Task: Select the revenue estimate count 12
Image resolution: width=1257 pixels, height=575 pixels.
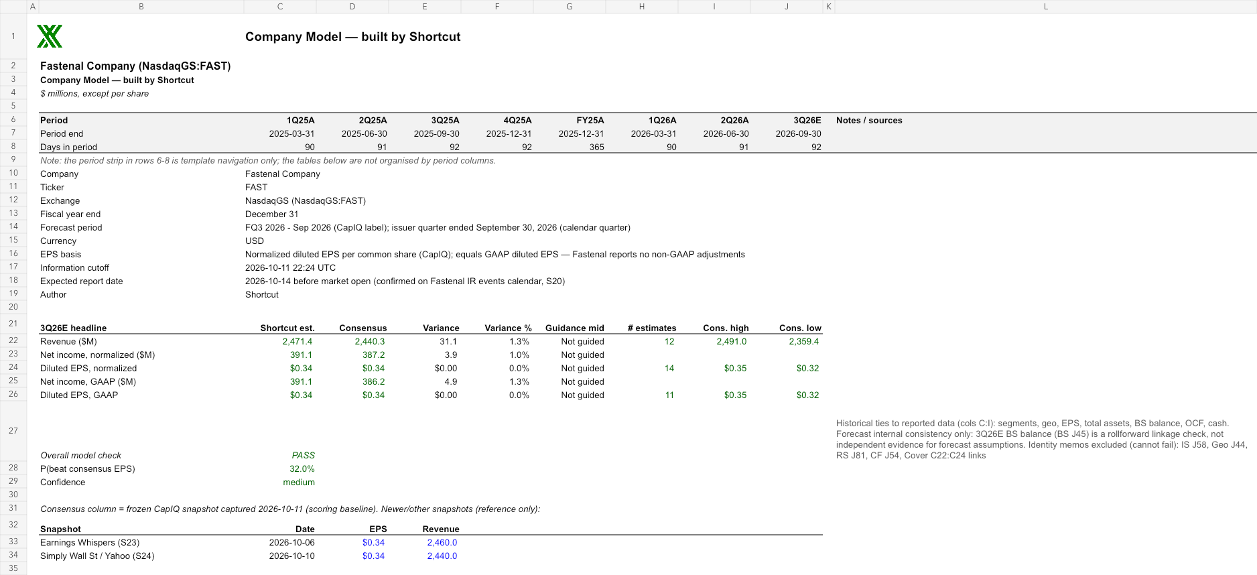Action: coord(669,342)
